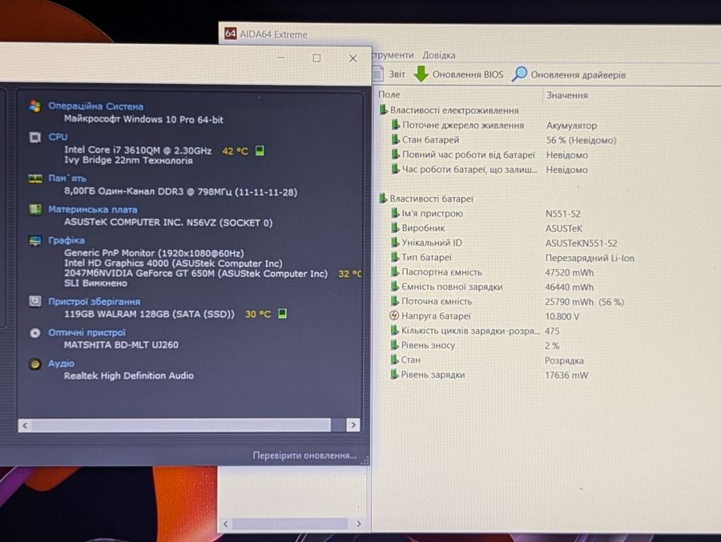721x542 pixels.
Task: Click the disc icon beside Оптичні пристрої
Action: (35, 332)
